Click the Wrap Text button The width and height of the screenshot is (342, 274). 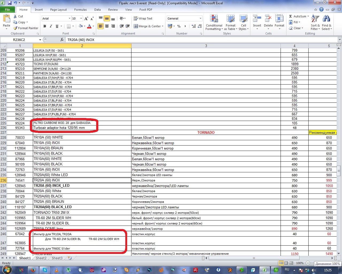143,18
